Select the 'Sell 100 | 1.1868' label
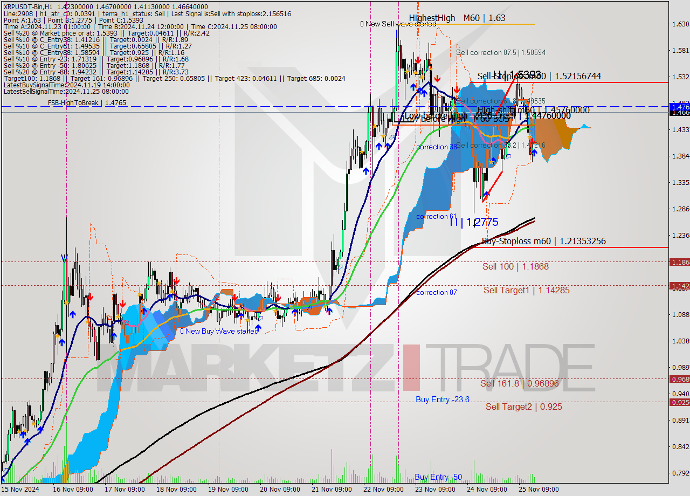The width and height of the screenshot is (690, 496). pos(515,266)
